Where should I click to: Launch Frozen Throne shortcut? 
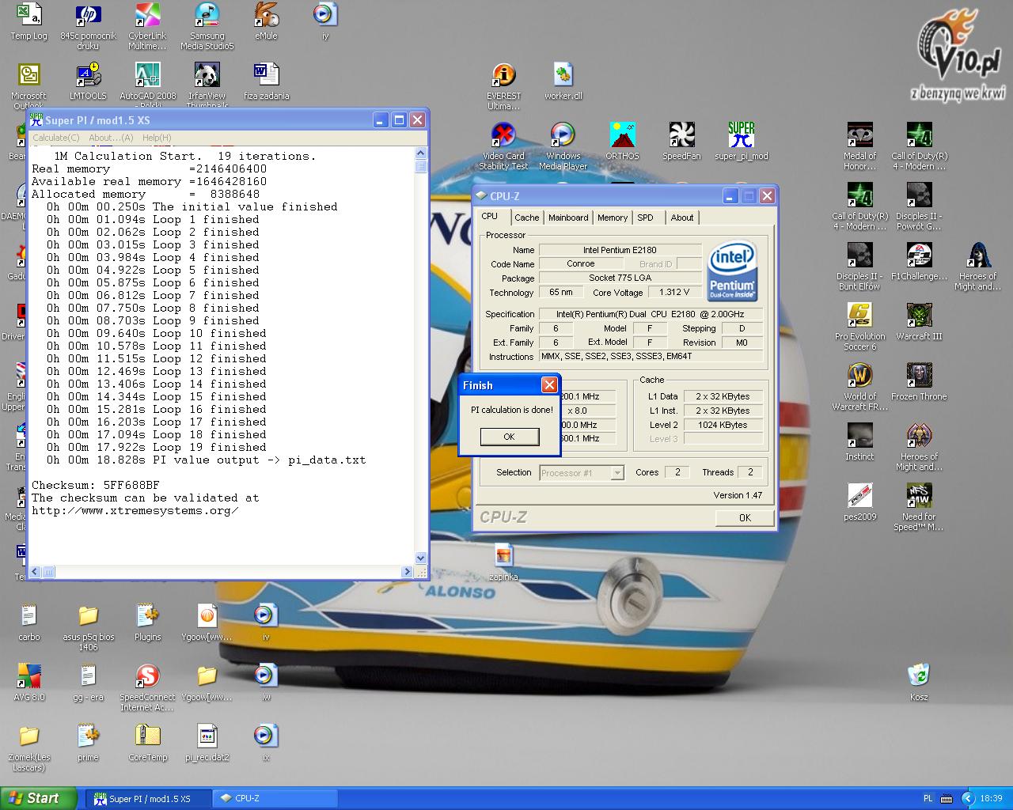point(919,382)
